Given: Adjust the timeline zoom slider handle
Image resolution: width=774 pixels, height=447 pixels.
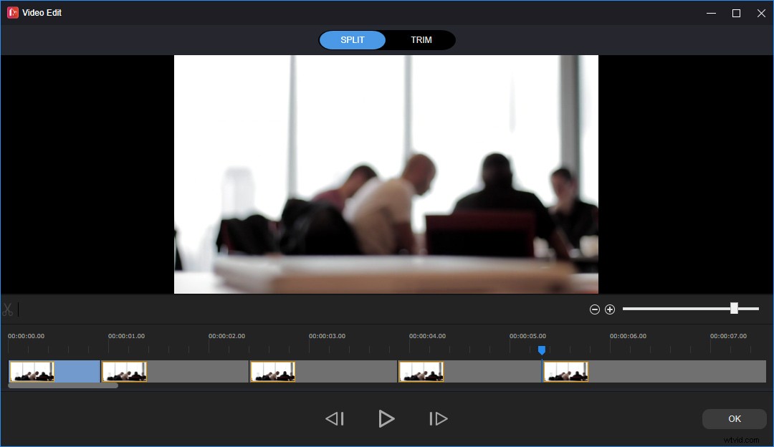Looking at the screenshot, I should tap(733, 308).
